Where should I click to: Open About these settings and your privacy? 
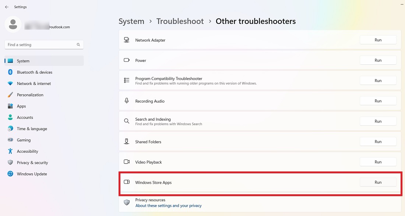(x=168, y=206)
